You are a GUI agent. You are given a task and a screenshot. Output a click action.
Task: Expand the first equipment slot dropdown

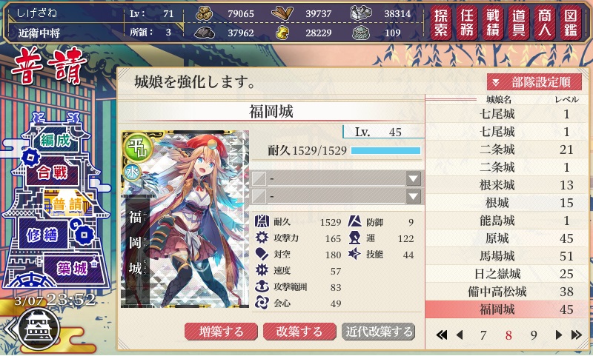point(414,178)
